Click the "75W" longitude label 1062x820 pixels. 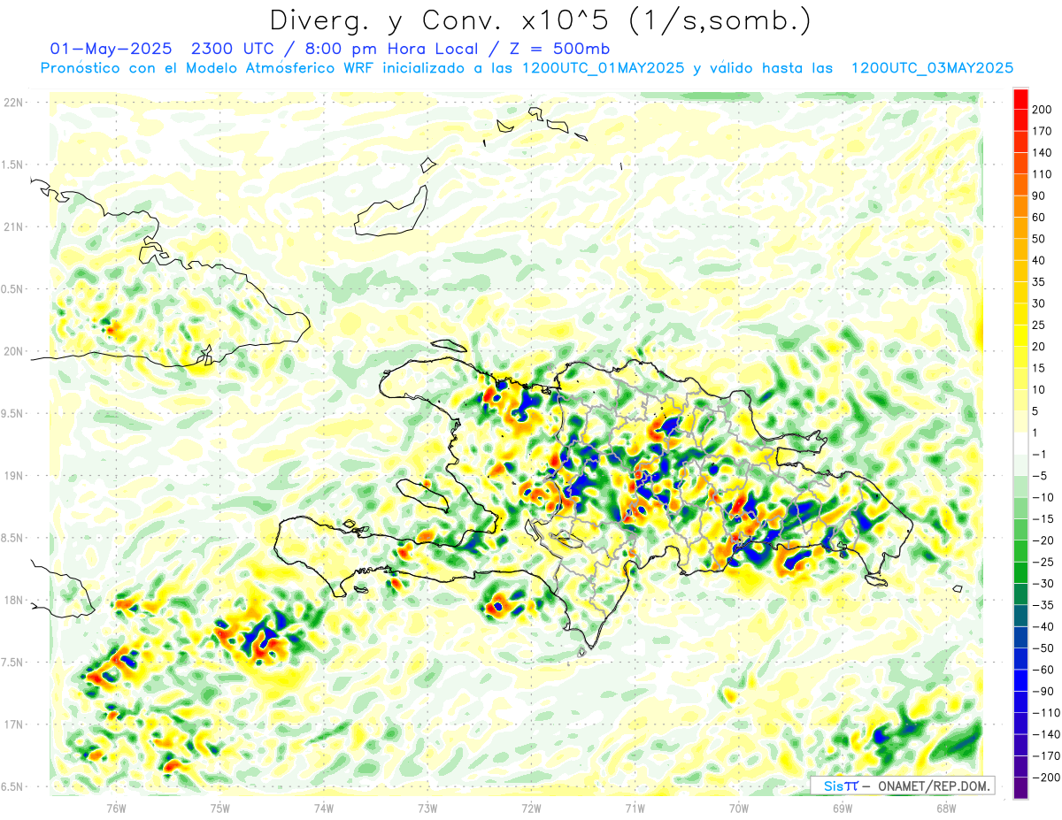click(220, 809)
